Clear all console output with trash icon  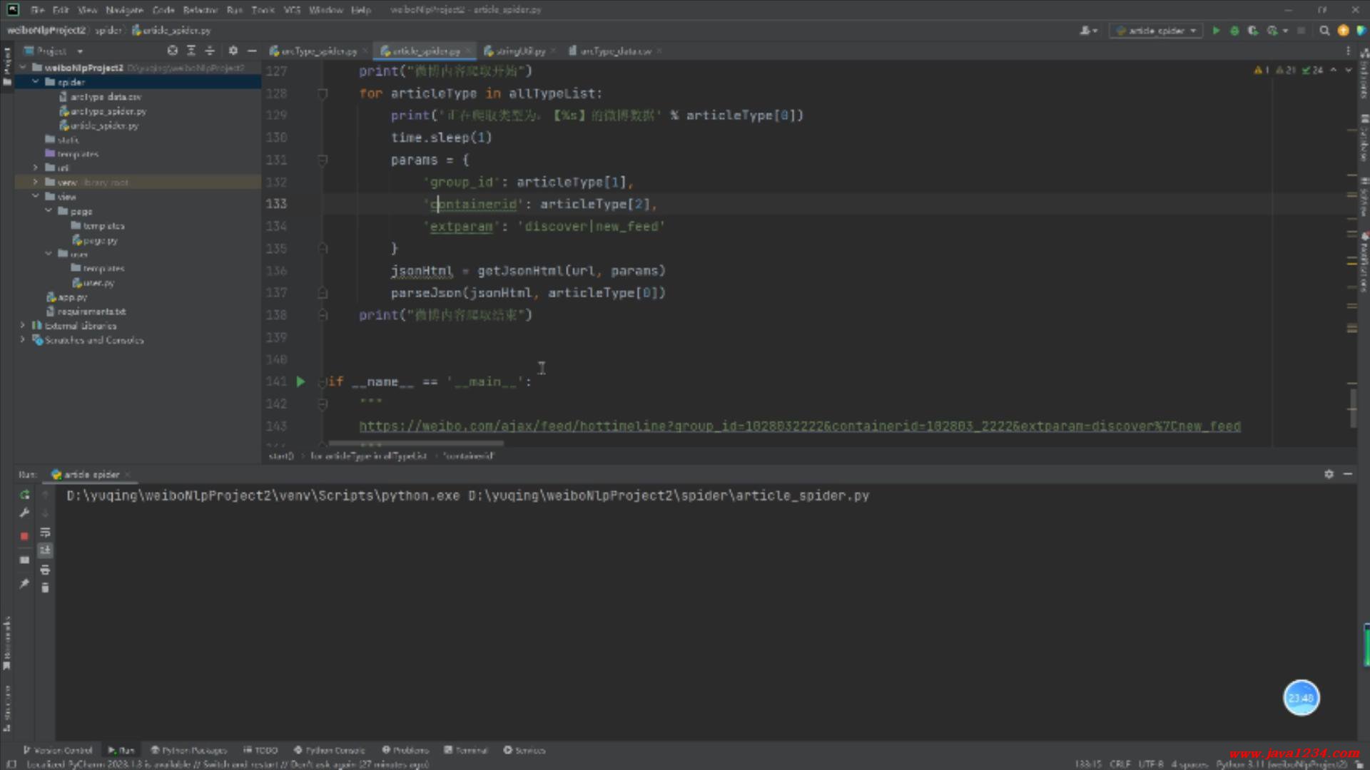(45, 587)
